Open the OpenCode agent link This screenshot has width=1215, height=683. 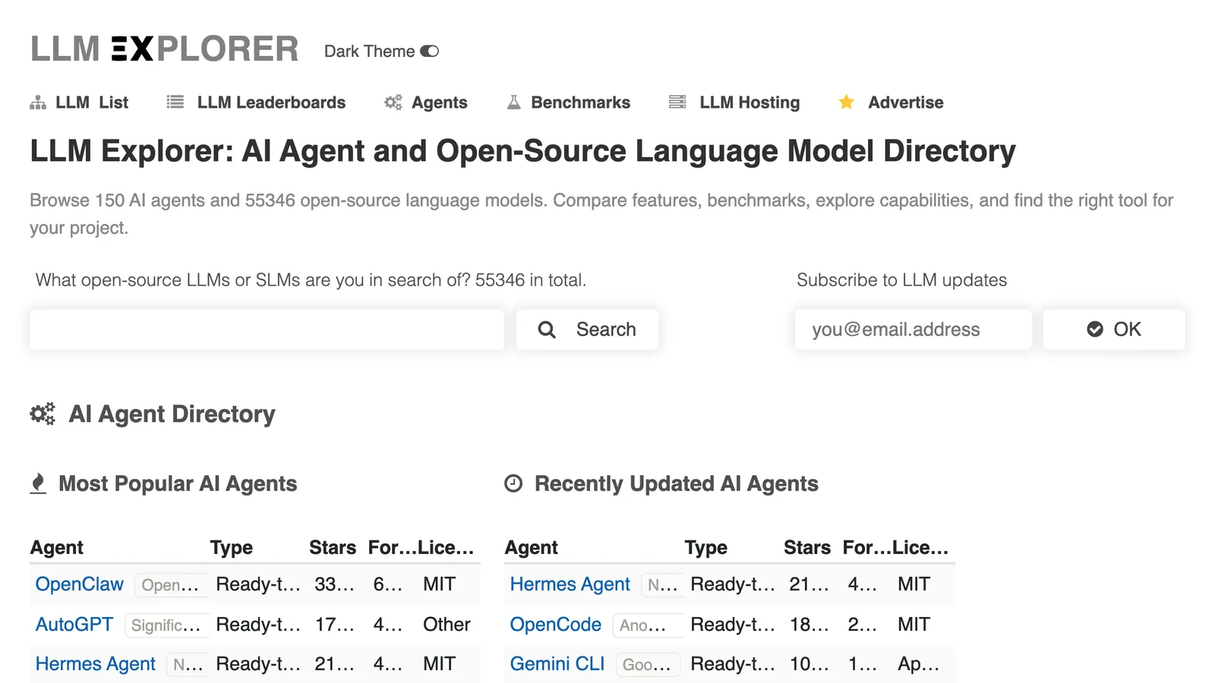556,625
